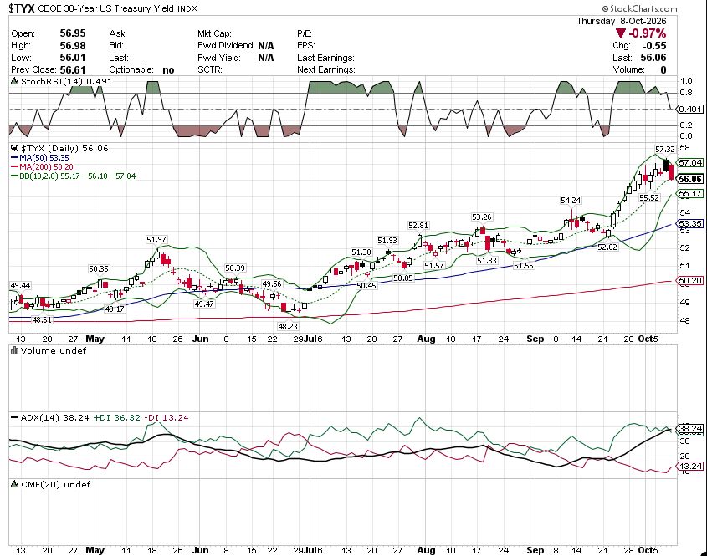Click the 57.32 peak price annotation
Viewport: 707px width, 556px height.
[665, 149]
